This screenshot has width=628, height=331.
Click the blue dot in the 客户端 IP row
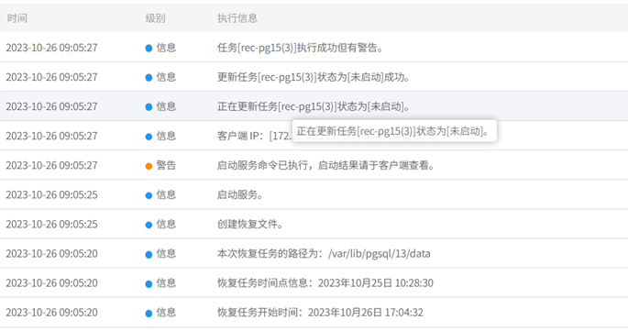(x=149, y=137)
